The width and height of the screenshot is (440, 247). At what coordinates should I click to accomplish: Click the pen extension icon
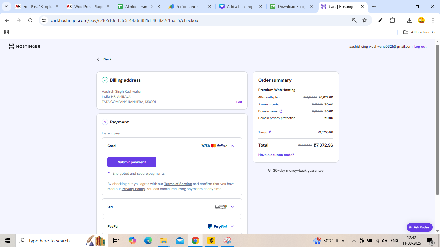tap(380, 20)
